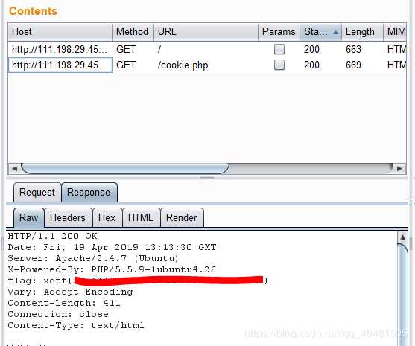Click the Connection: close line
This screenshot has width=415, height=346.
(58, 314)
